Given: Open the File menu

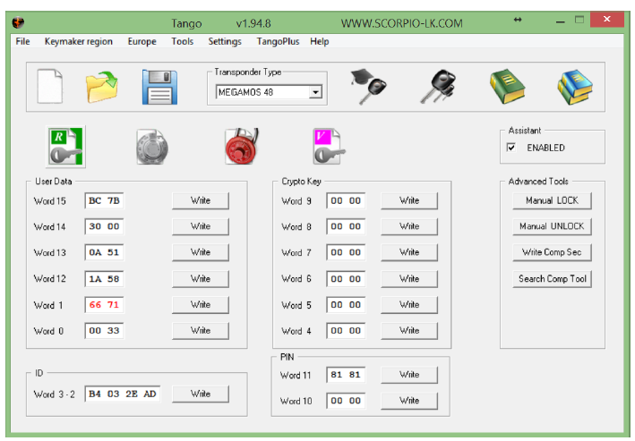Looking at the screenshot, I should click(22, 41).
